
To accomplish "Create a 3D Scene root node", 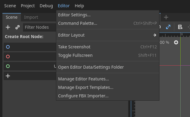I will 30,57.
